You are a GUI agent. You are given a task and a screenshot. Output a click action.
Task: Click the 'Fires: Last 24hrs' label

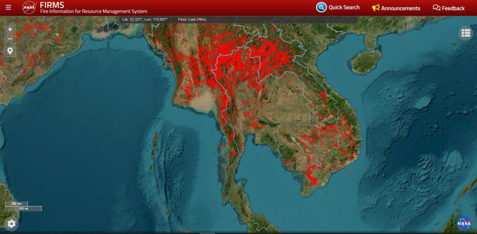click(192, 19)
